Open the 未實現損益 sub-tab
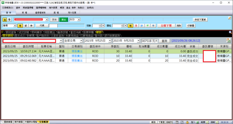The height and width of the screenshot is (124, 233). coord(72,36)
